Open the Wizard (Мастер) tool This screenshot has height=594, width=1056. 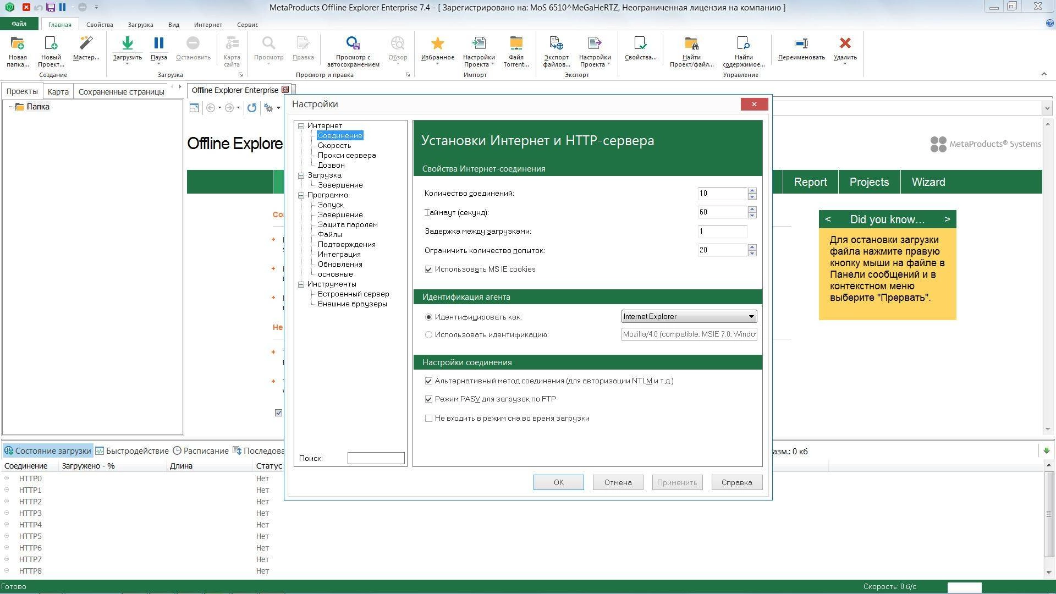coord(86,43)
